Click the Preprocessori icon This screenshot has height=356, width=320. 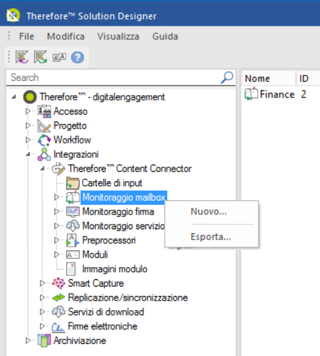coord(73,240)
